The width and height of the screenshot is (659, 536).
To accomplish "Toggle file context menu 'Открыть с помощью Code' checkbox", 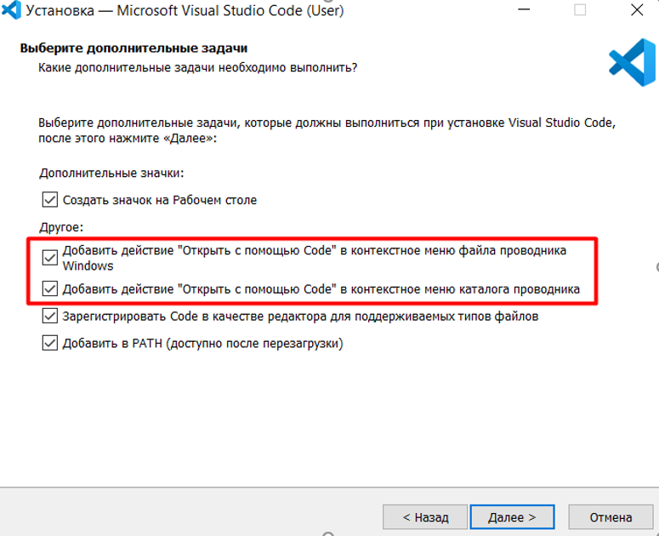I will point(49,258).
